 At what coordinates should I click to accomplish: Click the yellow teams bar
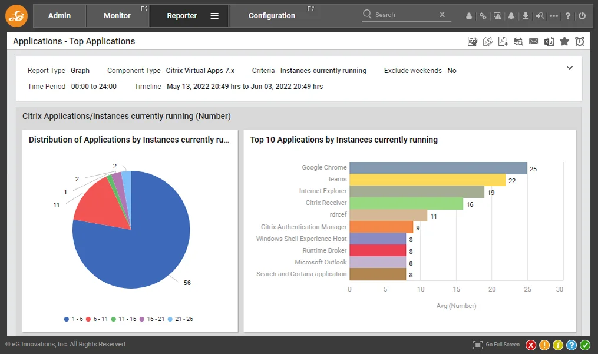coord(428,180)
